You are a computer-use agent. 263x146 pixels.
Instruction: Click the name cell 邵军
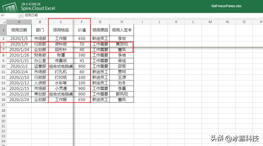coord(122,66)
